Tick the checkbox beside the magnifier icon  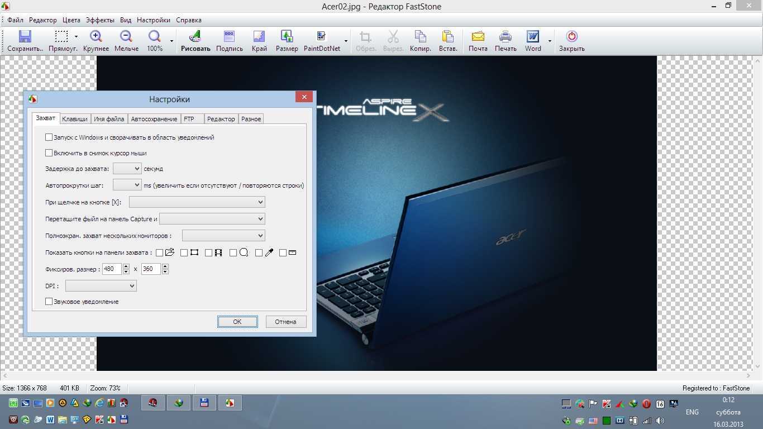pyautogui.click(x=233, y=252)
